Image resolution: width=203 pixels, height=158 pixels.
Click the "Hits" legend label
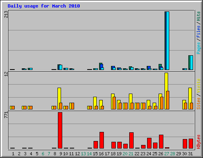point(198,16)
